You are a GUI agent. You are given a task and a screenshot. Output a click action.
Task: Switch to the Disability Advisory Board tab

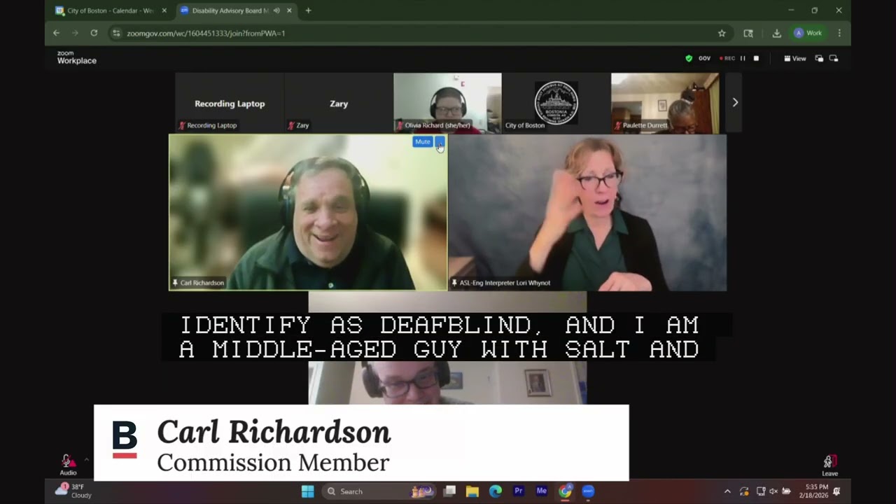pos(226,10)
